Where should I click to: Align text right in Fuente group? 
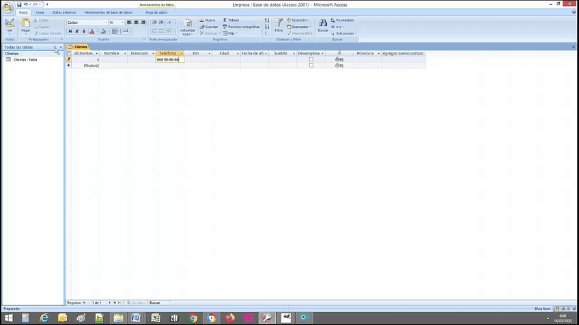143,22
